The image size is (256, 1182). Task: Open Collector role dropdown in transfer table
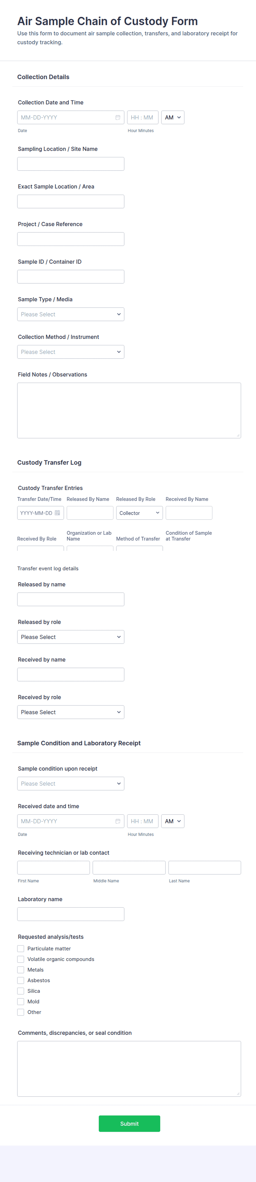[x=139, y=513]
